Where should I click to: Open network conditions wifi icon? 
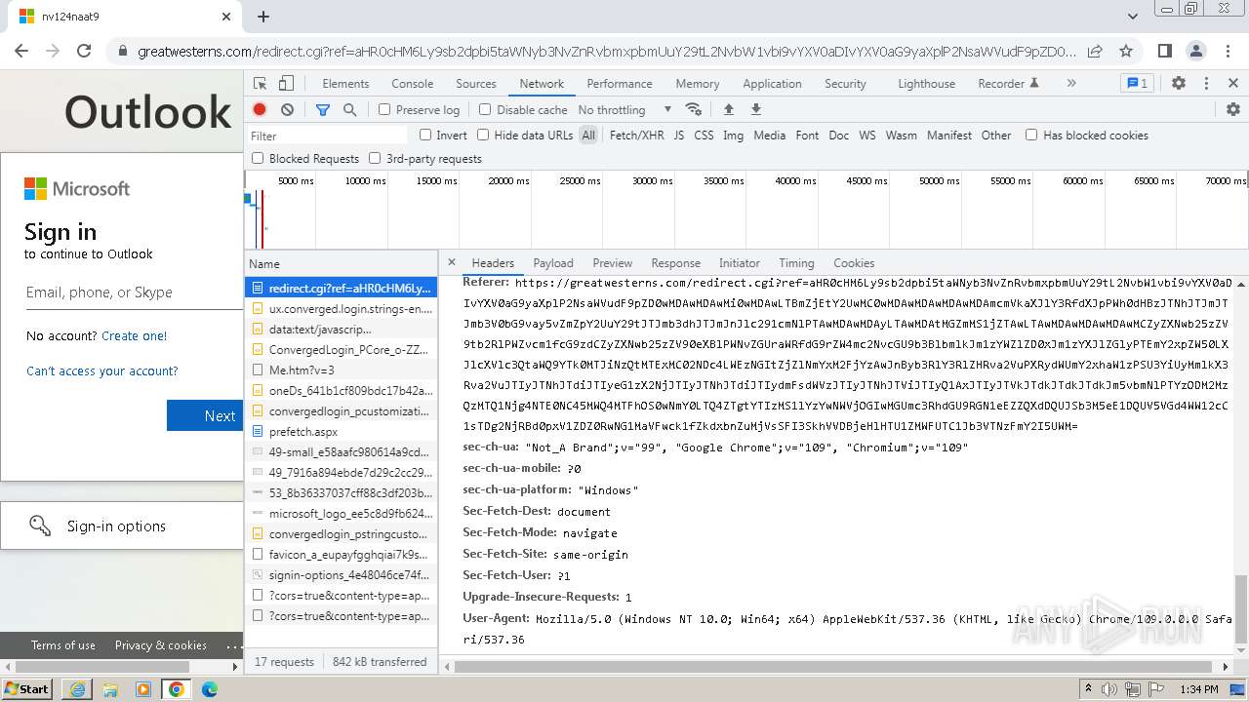coord(694,109)
